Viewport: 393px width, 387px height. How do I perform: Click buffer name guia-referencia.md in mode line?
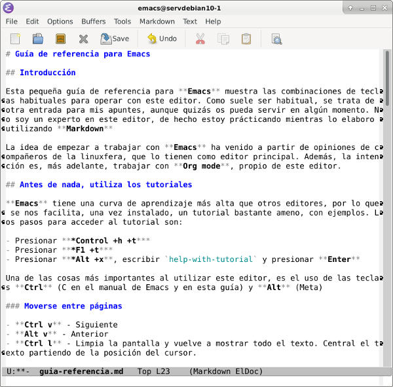[81, 371]
